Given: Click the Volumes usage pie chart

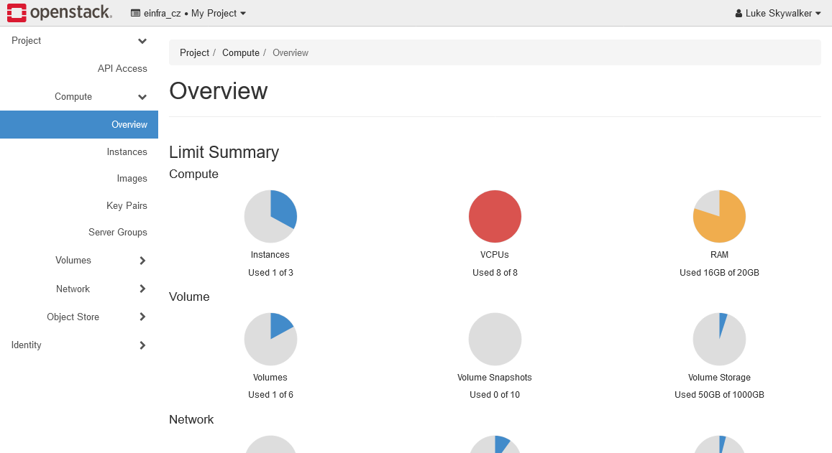Looking at the screenshot, I should (270, 338).
